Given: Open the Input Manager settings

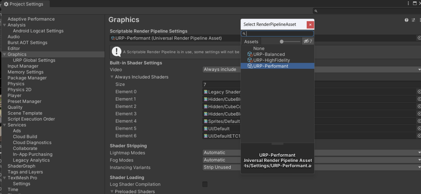Looking at the screenshot, I should 23,66.
